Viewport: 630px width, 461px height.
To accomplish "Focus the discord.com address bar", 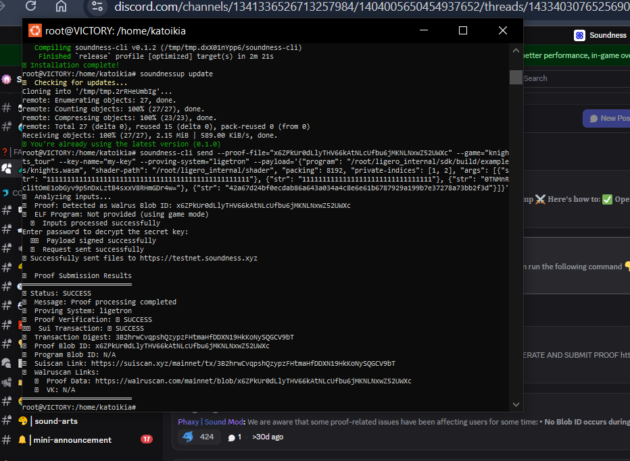I will pos(372,7).
